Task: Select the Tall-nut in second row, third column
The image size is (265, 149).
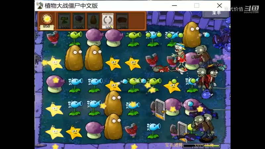Action: [94, 58]
